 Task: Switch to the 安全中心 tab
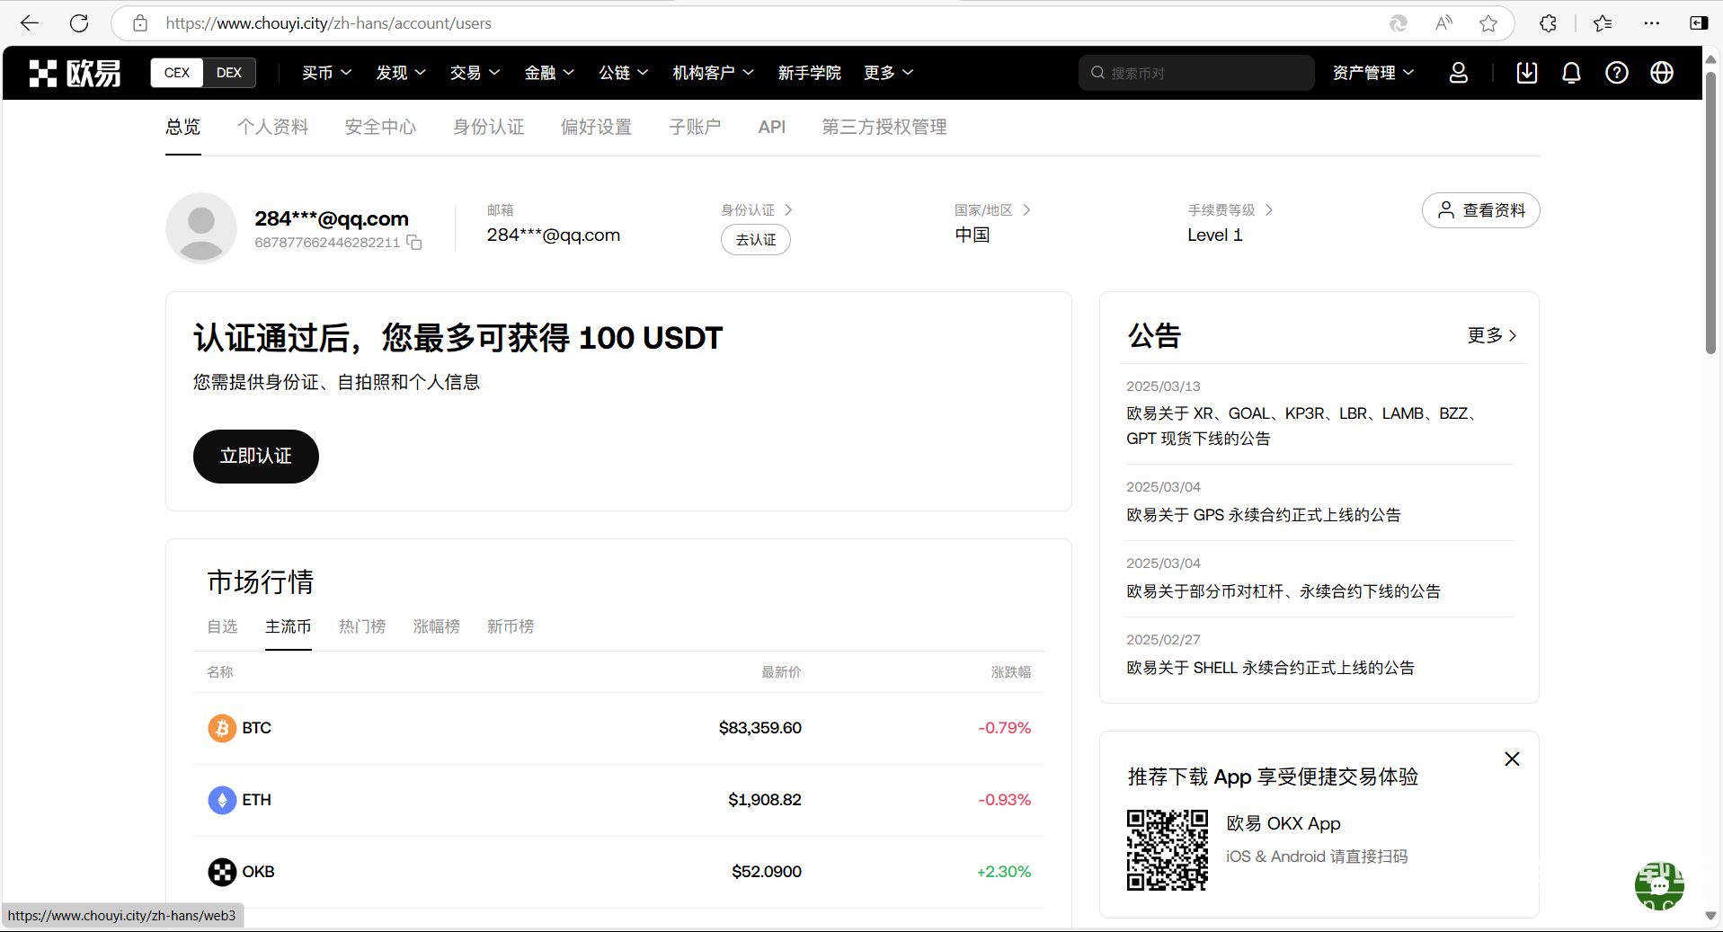click(x=380, y=128)
